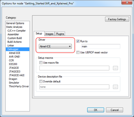Switch to the Images tab
The height and width of the screenshot is (117, 134).
click(x=49, y=34)
